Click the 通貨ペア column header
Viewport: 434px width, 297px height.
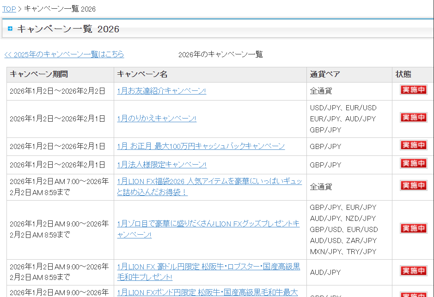[325, 74]
